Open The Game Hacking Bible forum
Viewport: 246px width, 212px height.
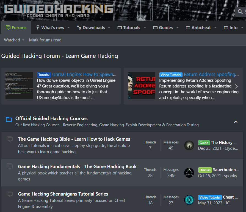coord(74,139)
